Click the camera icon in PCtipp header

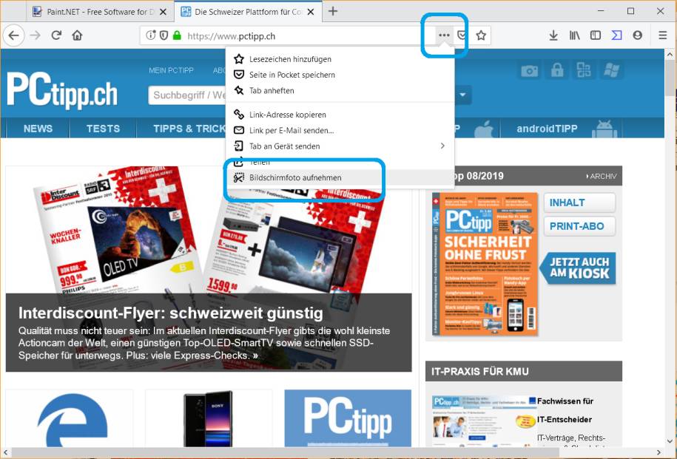point(529,70)
